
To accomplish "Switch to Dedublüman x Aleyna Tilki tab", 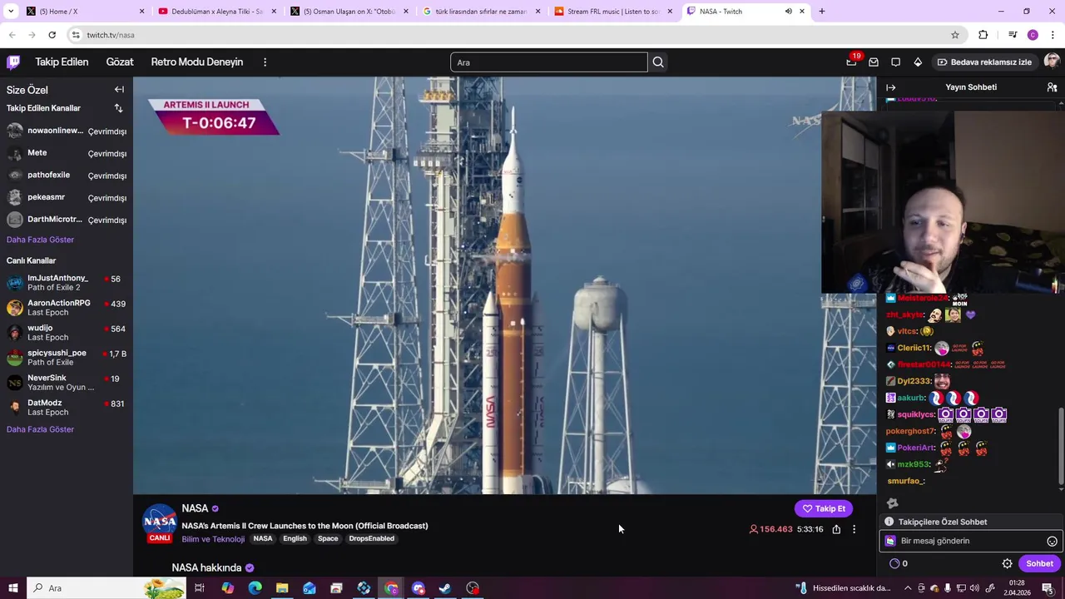I will tap(216, 12).
